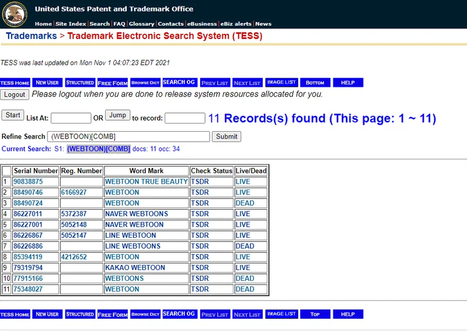Open serial number 79319794
The width and height of the screenshot is (467, 331).
(28, 267)
